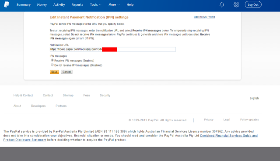Expand the Tools dropdown menu
The width and height of the screenshot is (280, 161).
coord(95,5)
